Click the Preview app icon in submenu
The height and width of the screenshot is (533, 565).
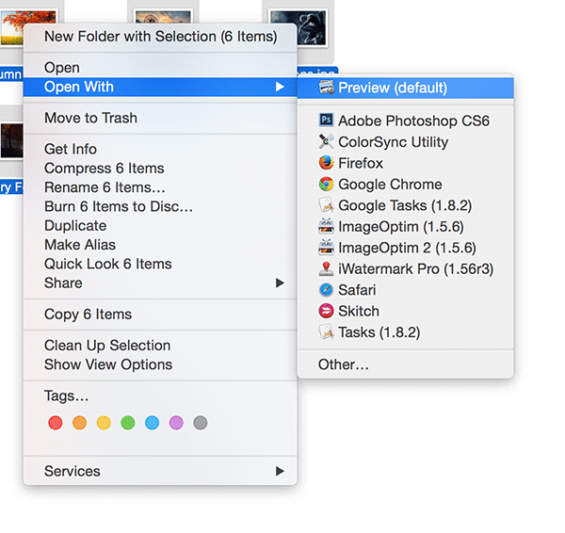point(327,88)
